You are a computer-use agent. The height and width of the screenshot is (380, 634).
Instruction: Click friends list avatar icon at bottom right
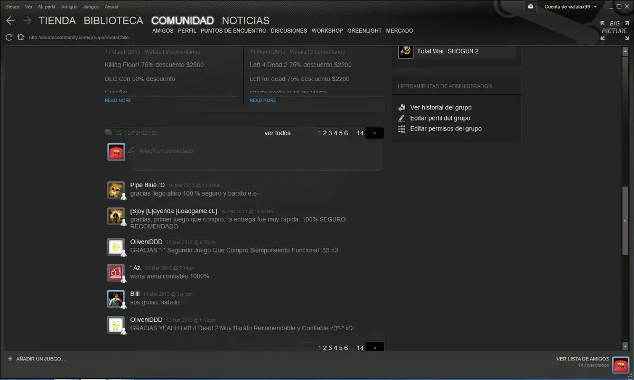click(620, 365)
